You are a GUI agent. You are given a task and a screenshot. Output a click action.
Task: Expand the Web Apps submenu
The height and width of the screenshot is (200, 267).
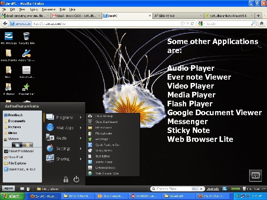[x=65, y=128]
